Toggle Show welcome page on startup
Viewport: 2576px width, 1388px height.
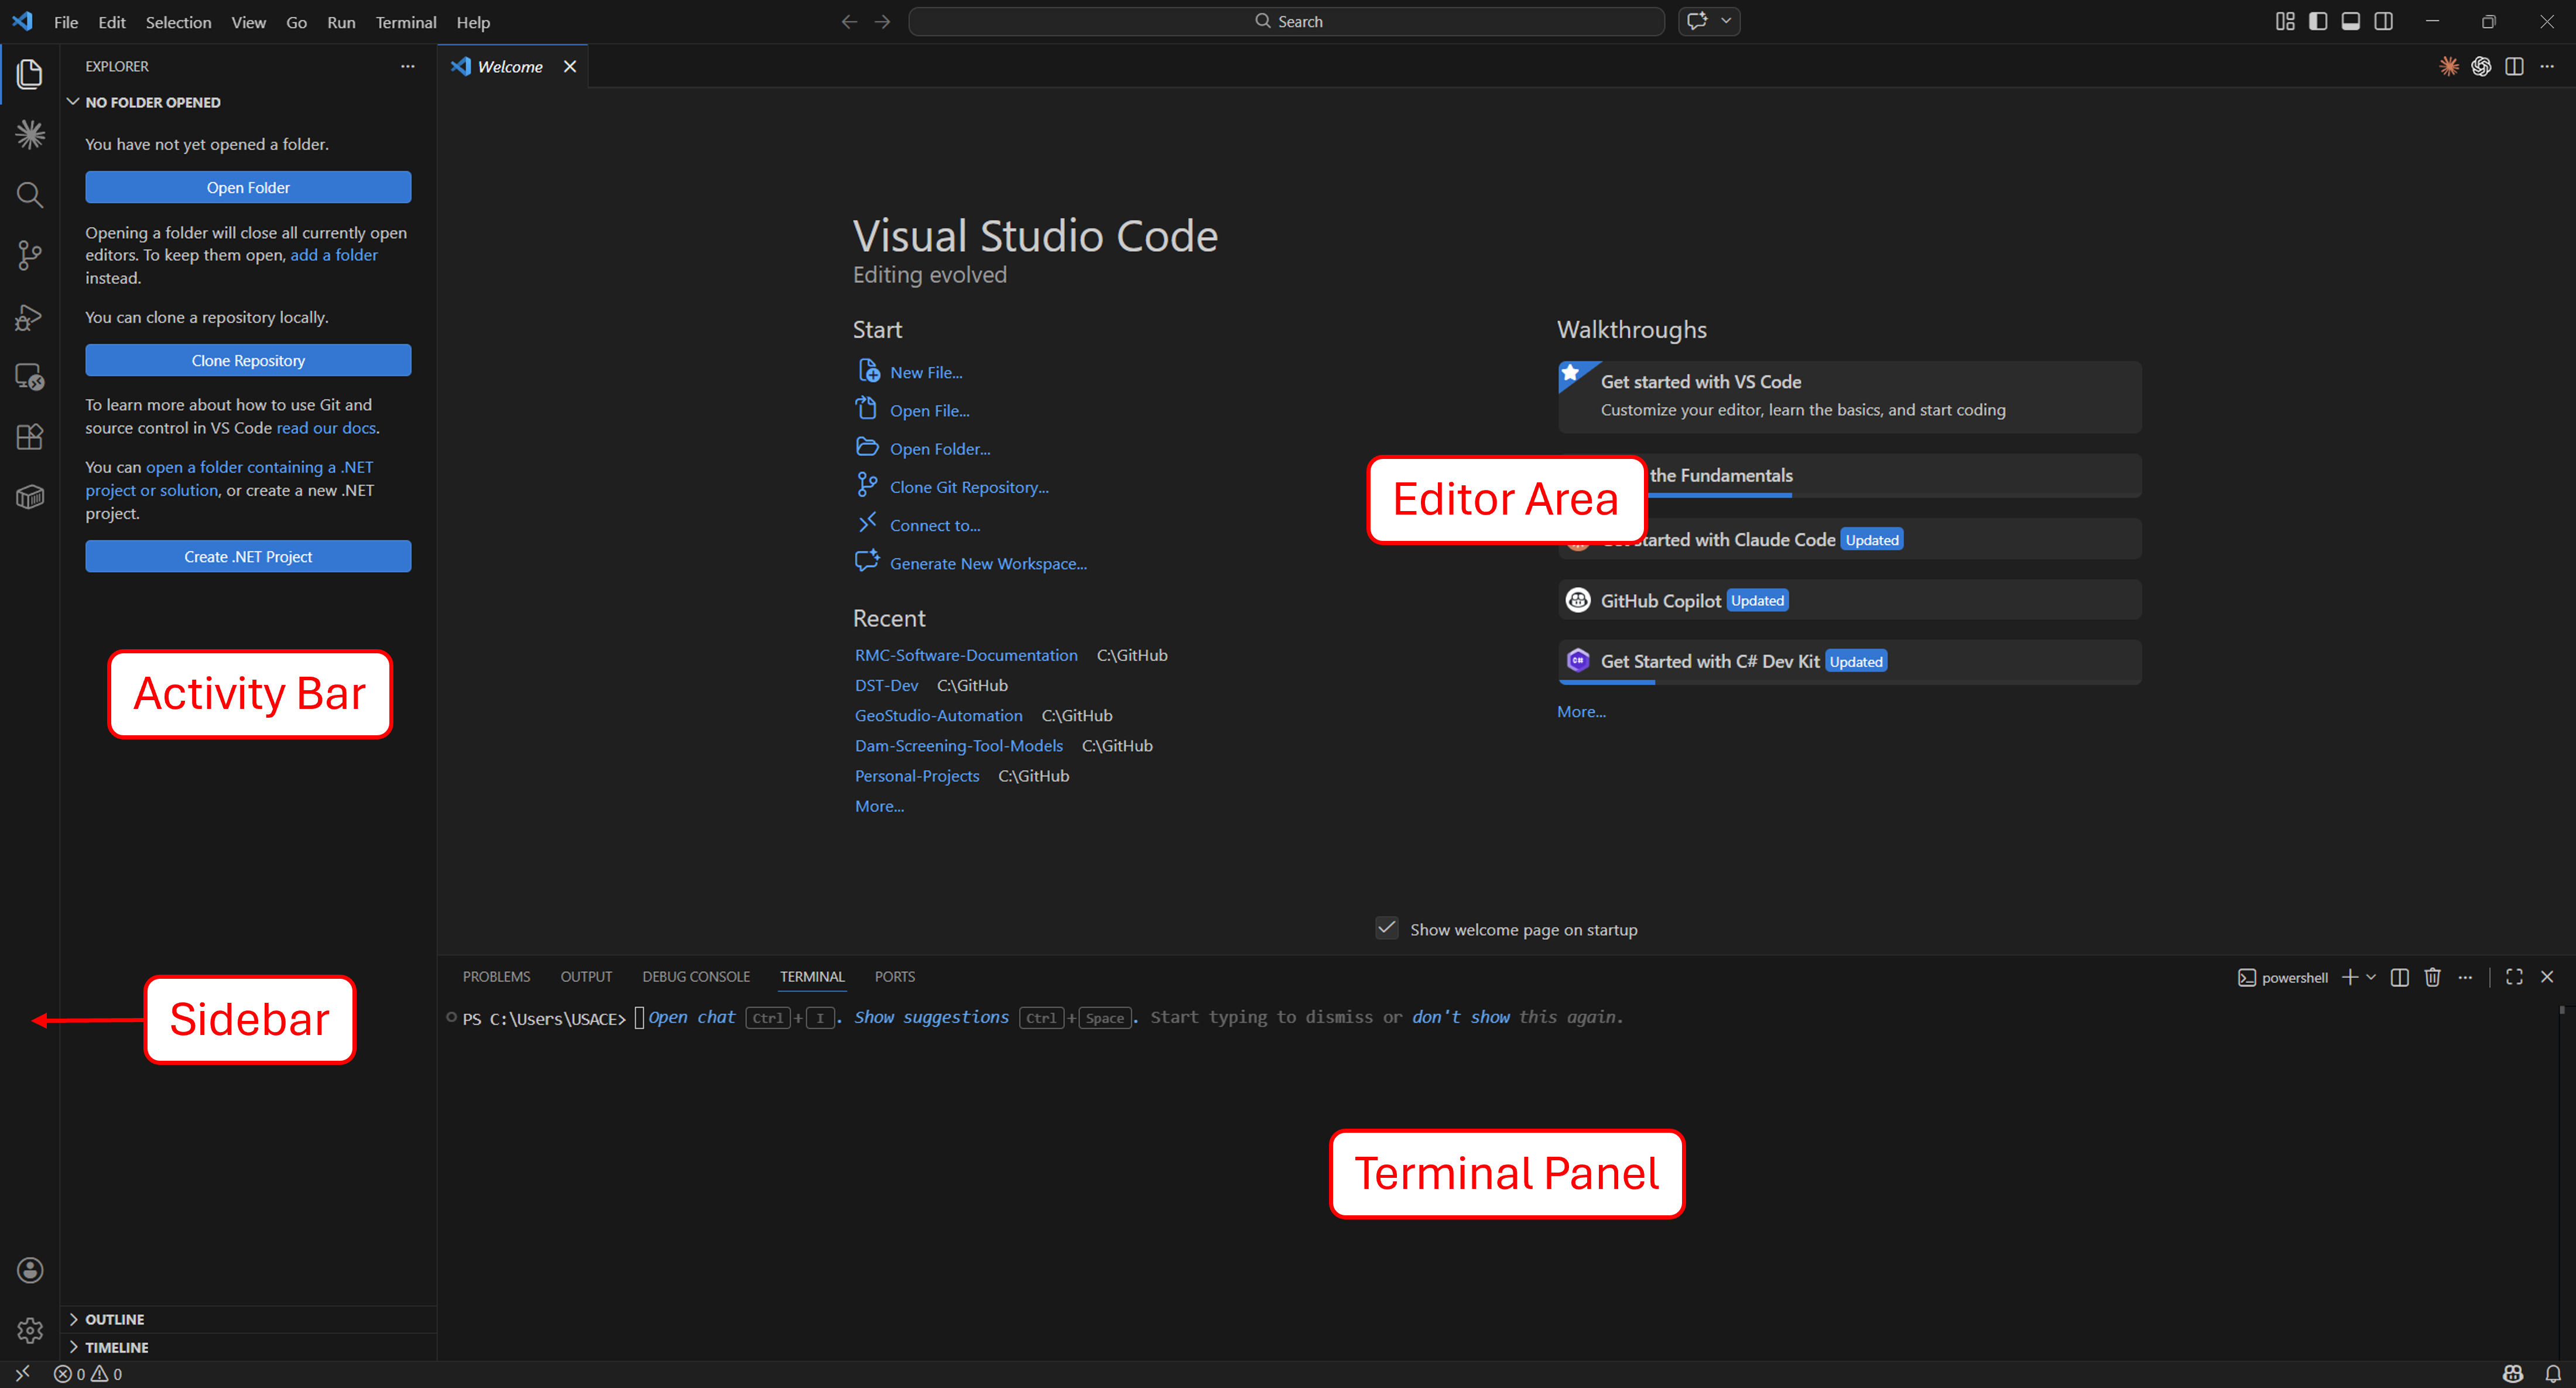click(x=1387, y=928)
